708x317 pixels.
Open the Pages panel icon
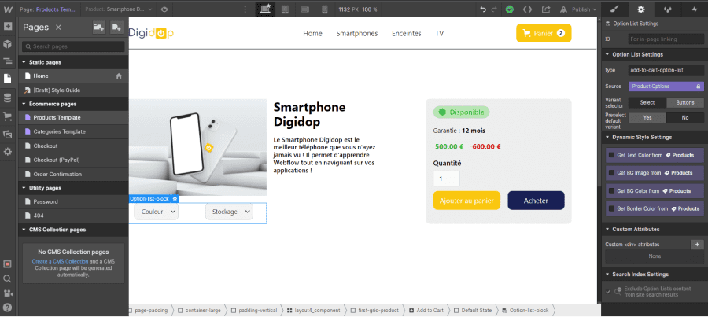coord(7,79)
